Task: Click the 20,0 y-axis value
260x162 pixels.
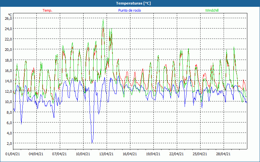Action: [8, 50]
